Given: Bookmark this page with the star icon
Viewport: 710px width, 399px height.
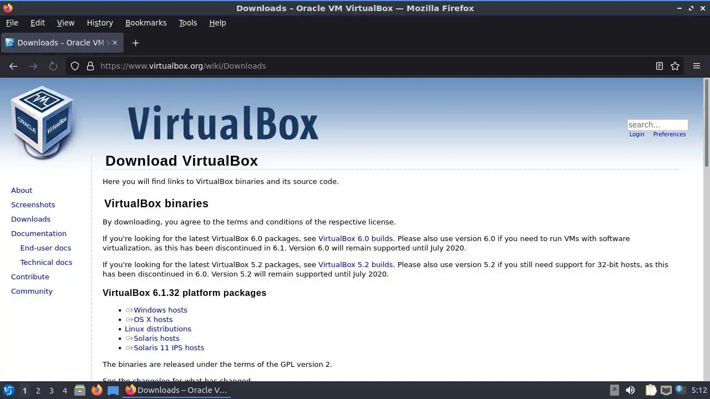Looking at the screenshot, I should click(x=675, y=66).
